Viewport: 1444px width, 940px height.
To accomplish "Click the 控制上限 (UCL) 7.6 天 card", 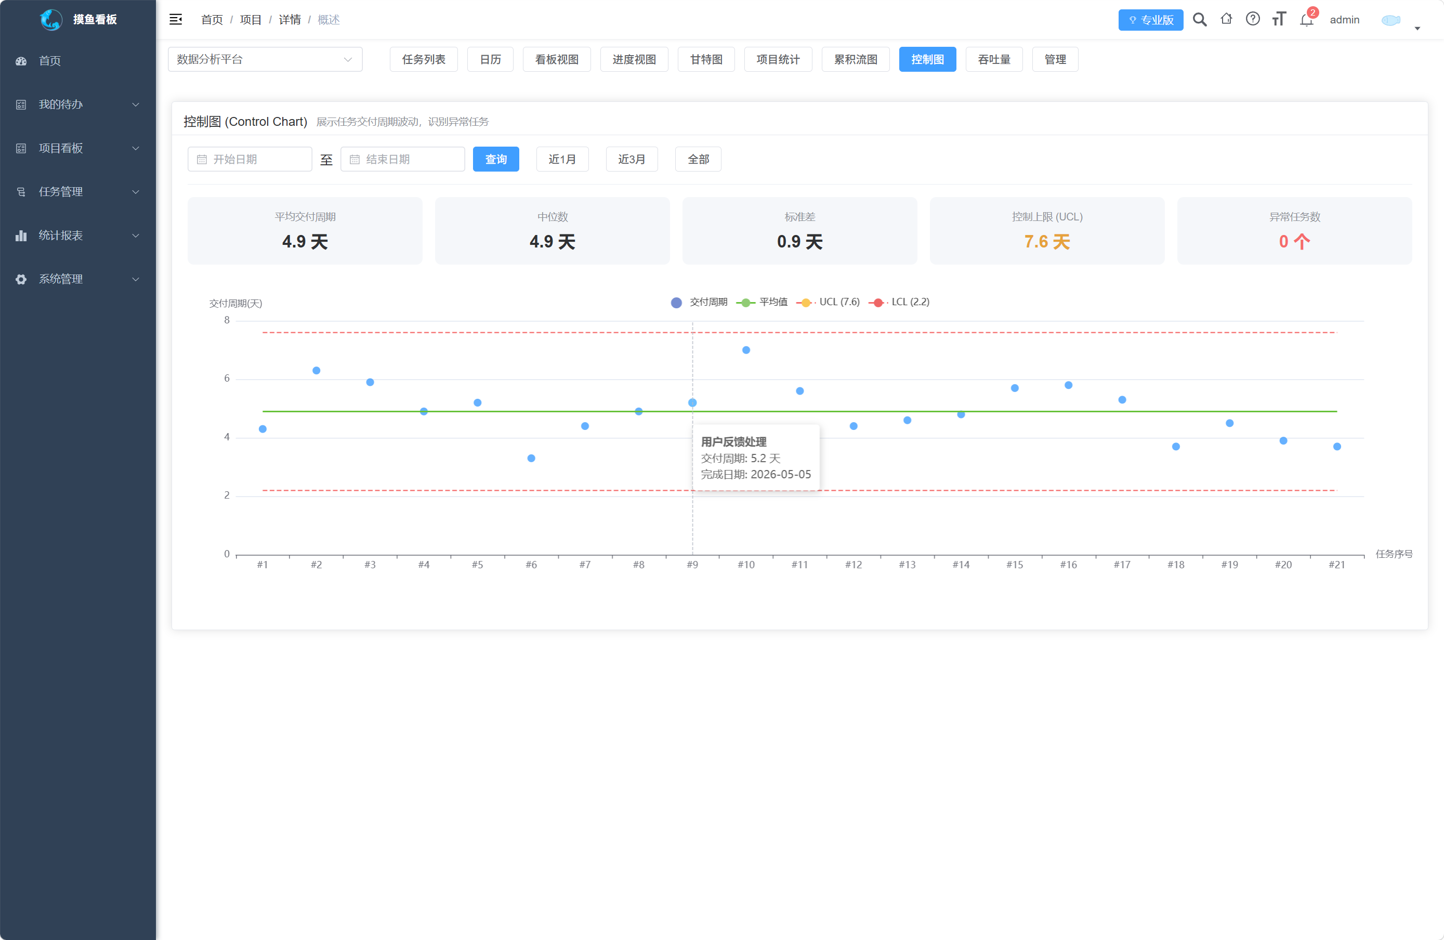I will click(1047, 231).
